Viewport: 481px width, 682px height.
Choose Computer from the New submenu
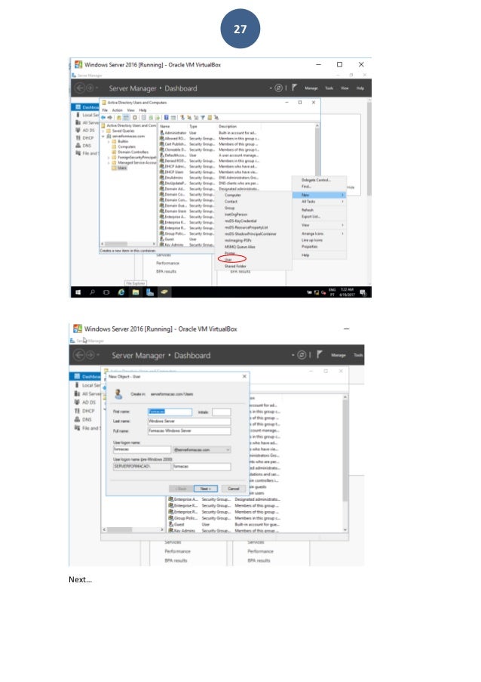(233, 196)
